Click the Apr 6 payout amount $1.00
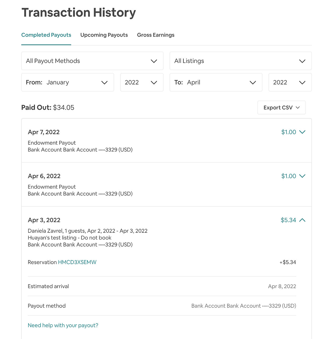Screen dimensions: 332x339 289,176
